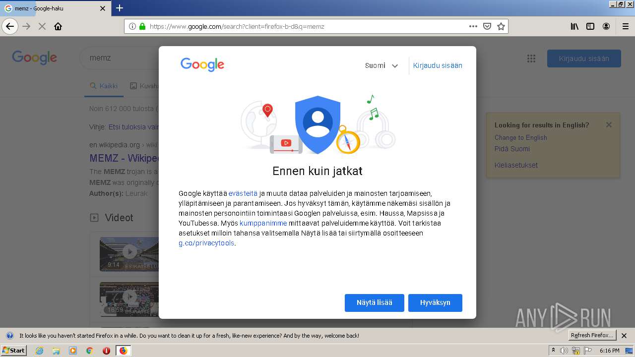Open the Firefox account icon
Viewport: 635px width, 357px height.
pos(606,26)
